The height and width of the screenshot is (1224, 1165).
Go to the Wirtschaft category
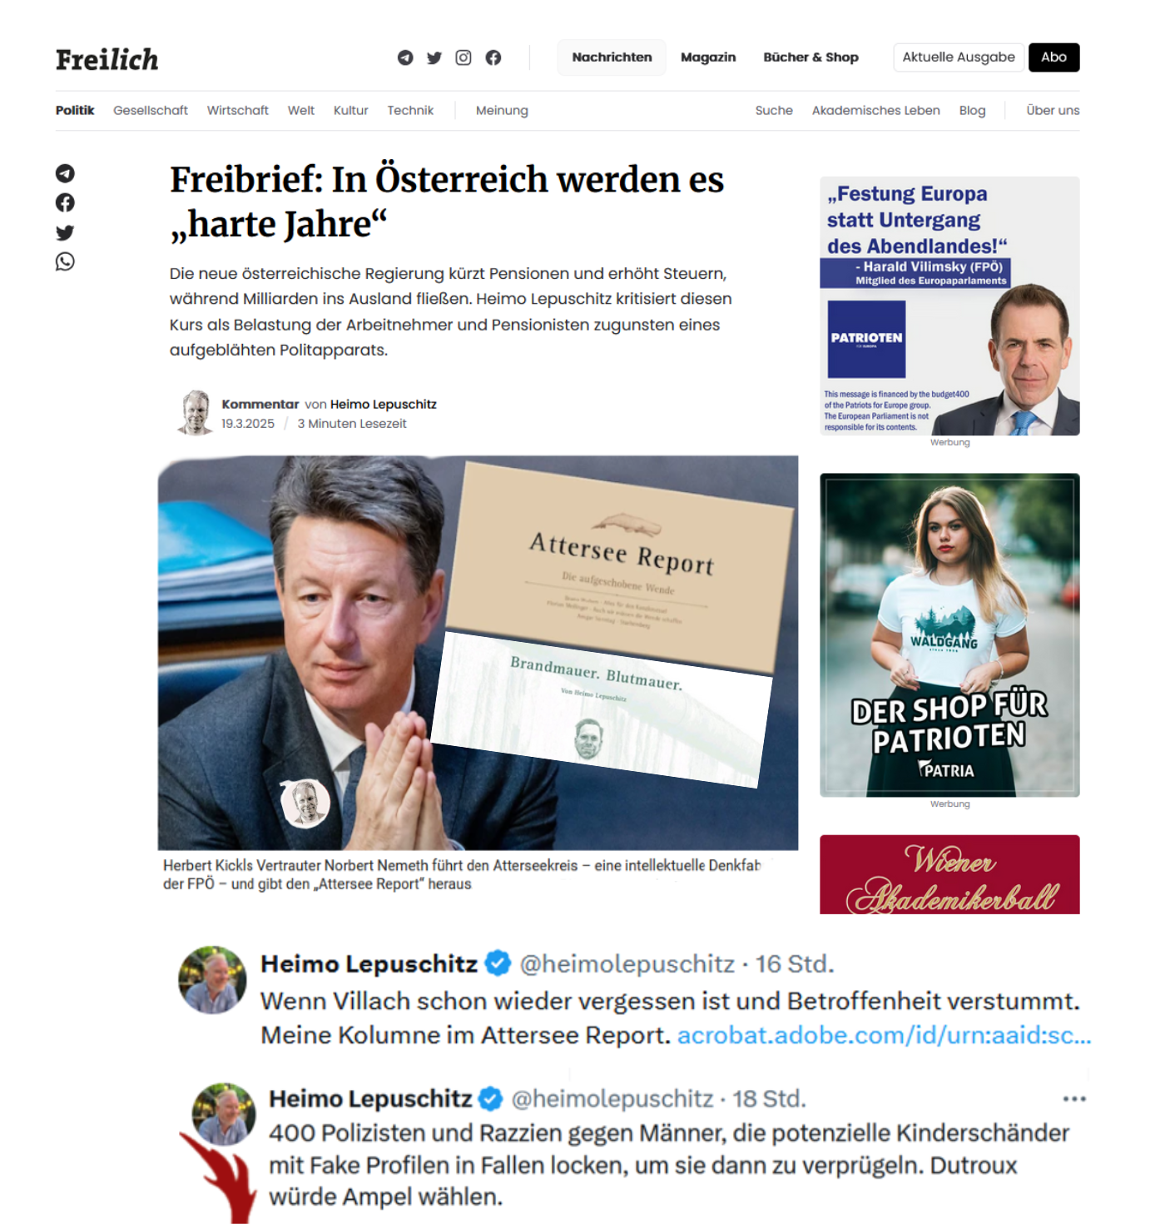click(x=238, y=110)
